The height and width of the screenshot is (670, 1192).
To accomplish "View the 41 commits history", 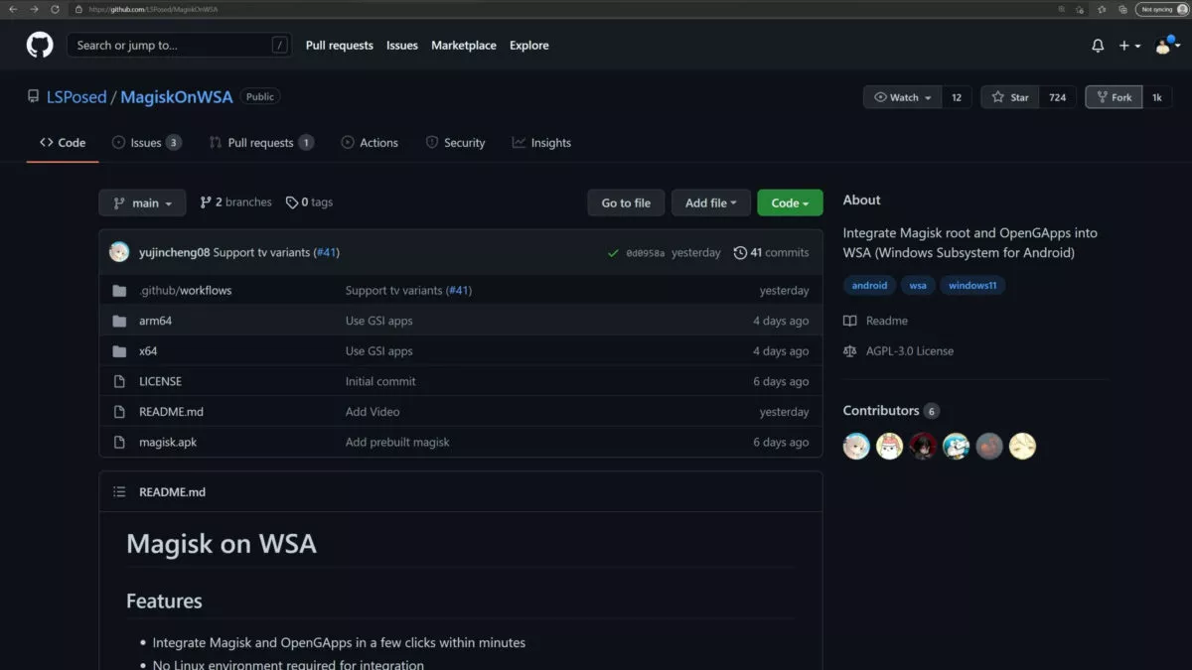I will (x=771, y=253).
